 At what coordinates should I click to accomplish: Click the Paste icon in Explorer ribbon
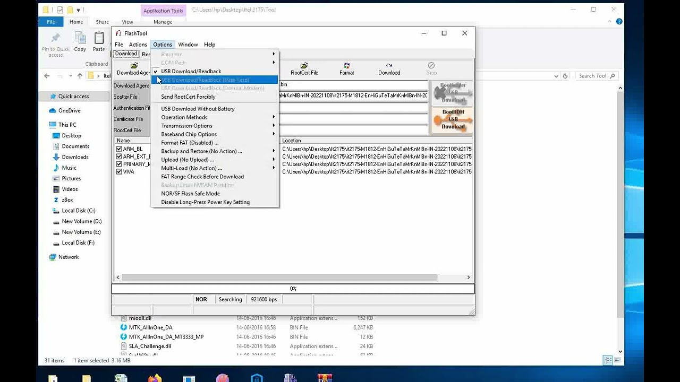[x=99, y=41]
